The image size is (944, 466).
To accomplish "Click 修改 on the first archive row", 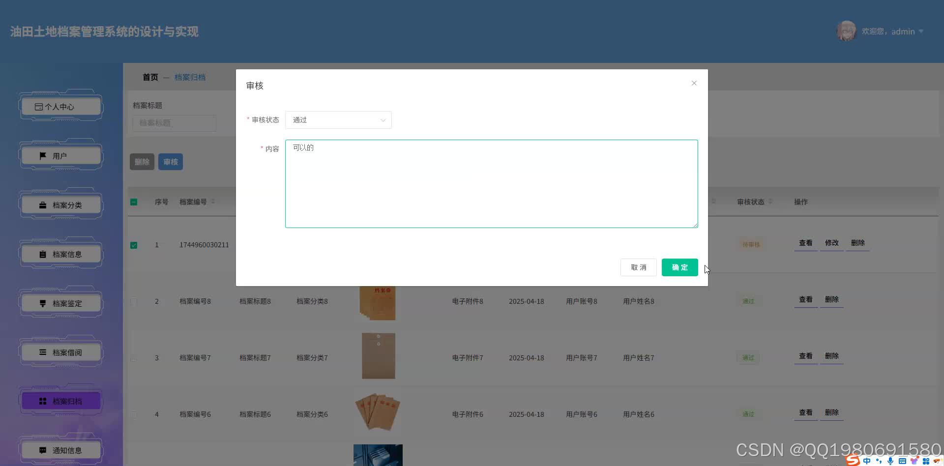I will coord(831,242).
